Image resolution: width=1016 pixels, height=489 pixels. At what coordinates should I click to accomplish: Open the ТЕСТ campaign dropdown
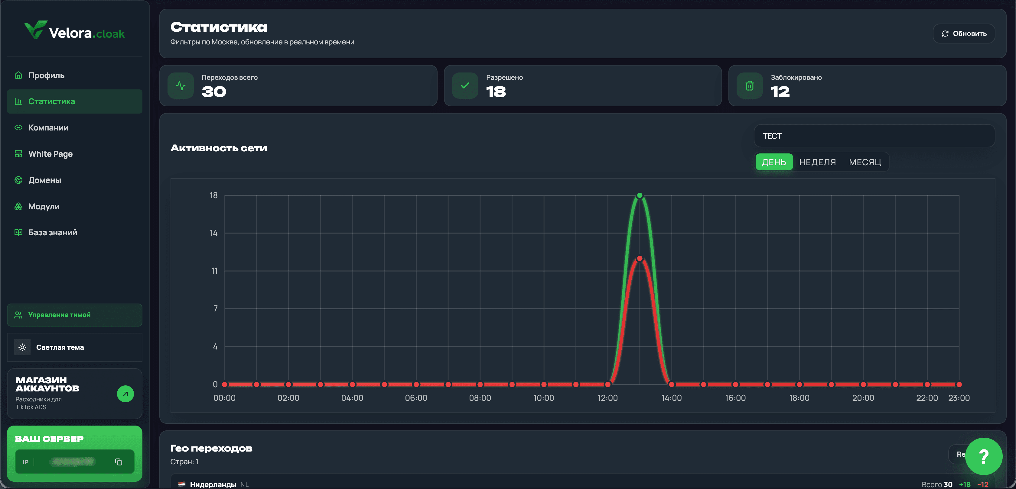(x=874, y=136)
